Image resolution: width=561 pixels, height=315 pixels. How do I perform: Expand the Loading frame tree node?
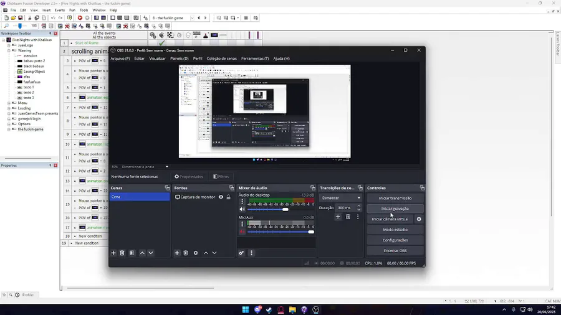pyautogui.click(x=9, y=108)
